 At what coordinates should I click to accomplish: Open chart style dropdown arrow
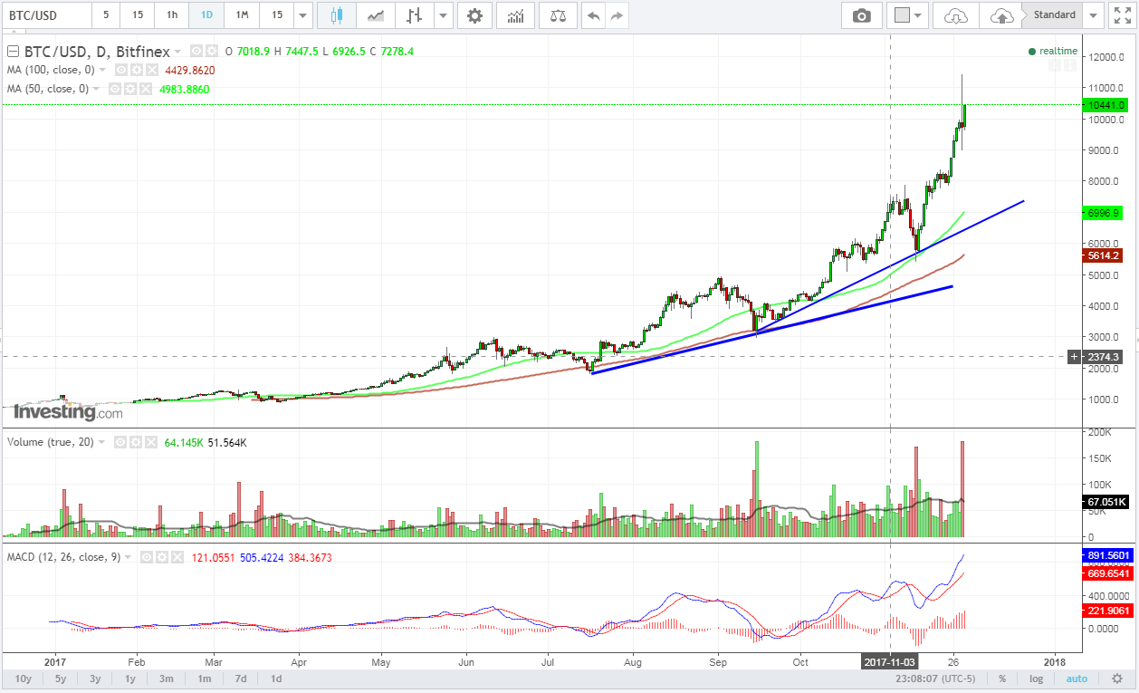443,15
